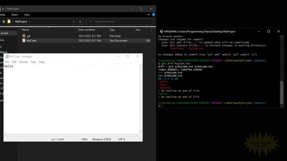Click Git Bash scrollbar up arrow
The image size is (287, 161).
pos(282,37)
